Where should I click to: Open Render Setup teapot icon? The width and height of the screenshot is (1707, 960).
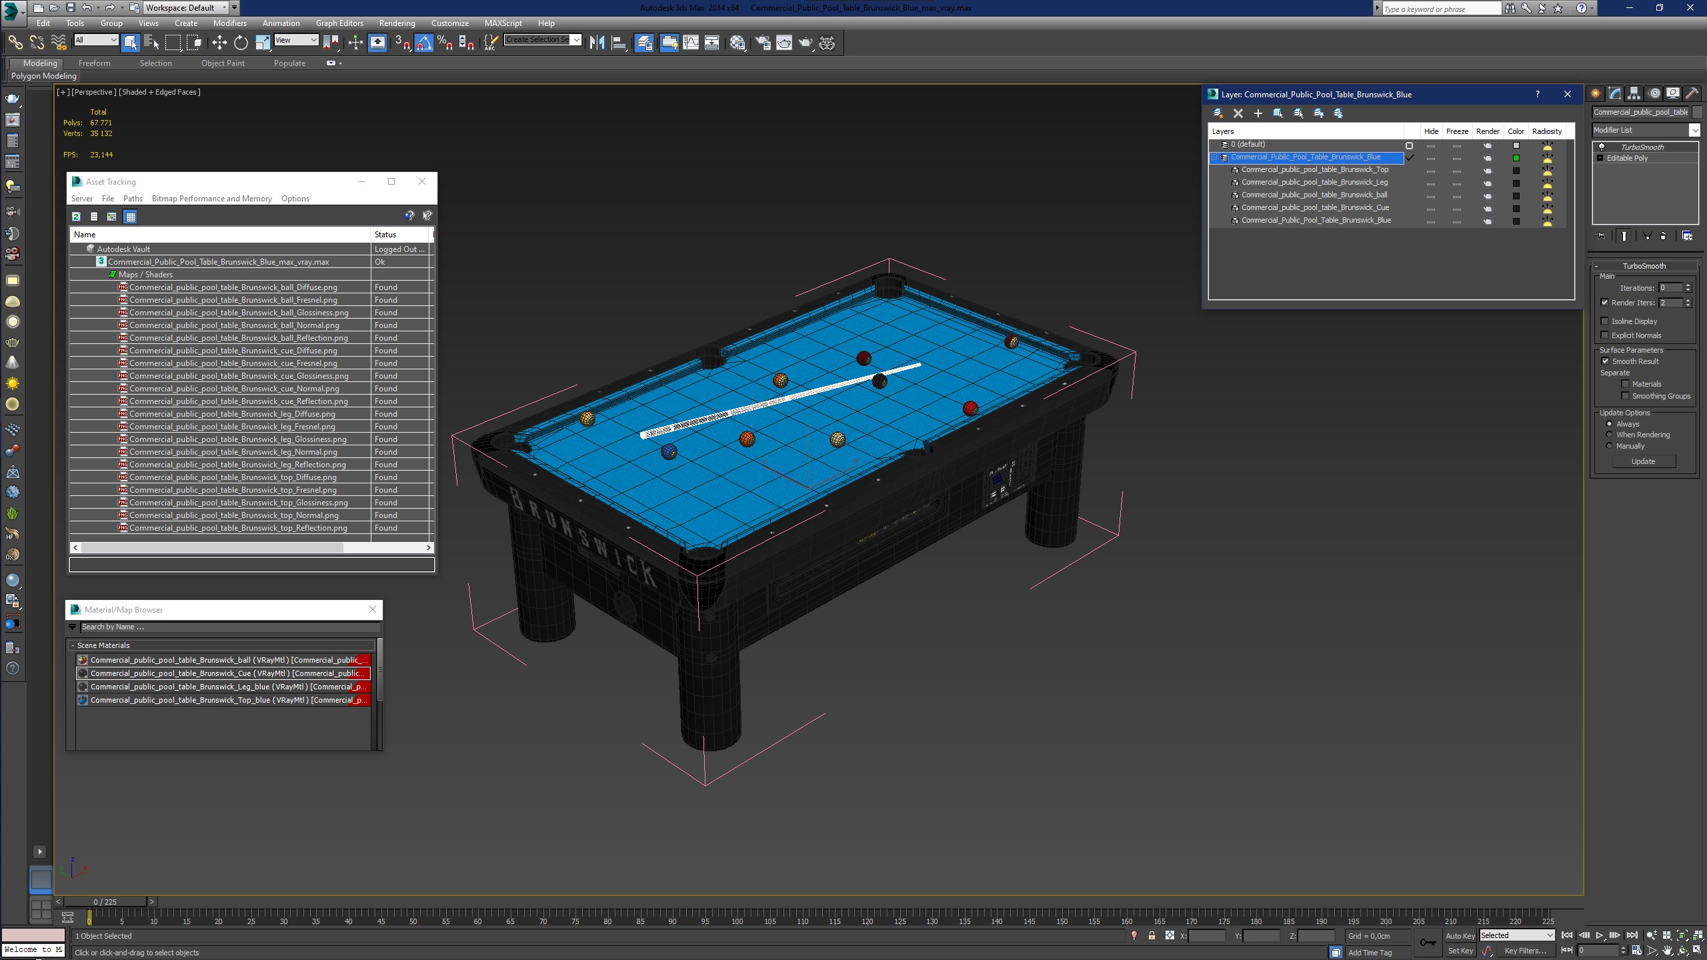pos(762,43)
